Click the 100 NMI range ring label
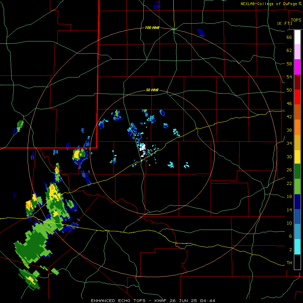Viewport: 303px width, 303px height. tap(152, 28)
